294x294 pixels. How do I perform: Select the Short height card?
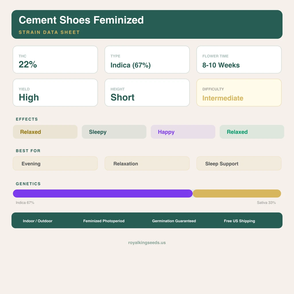[147, 93]
